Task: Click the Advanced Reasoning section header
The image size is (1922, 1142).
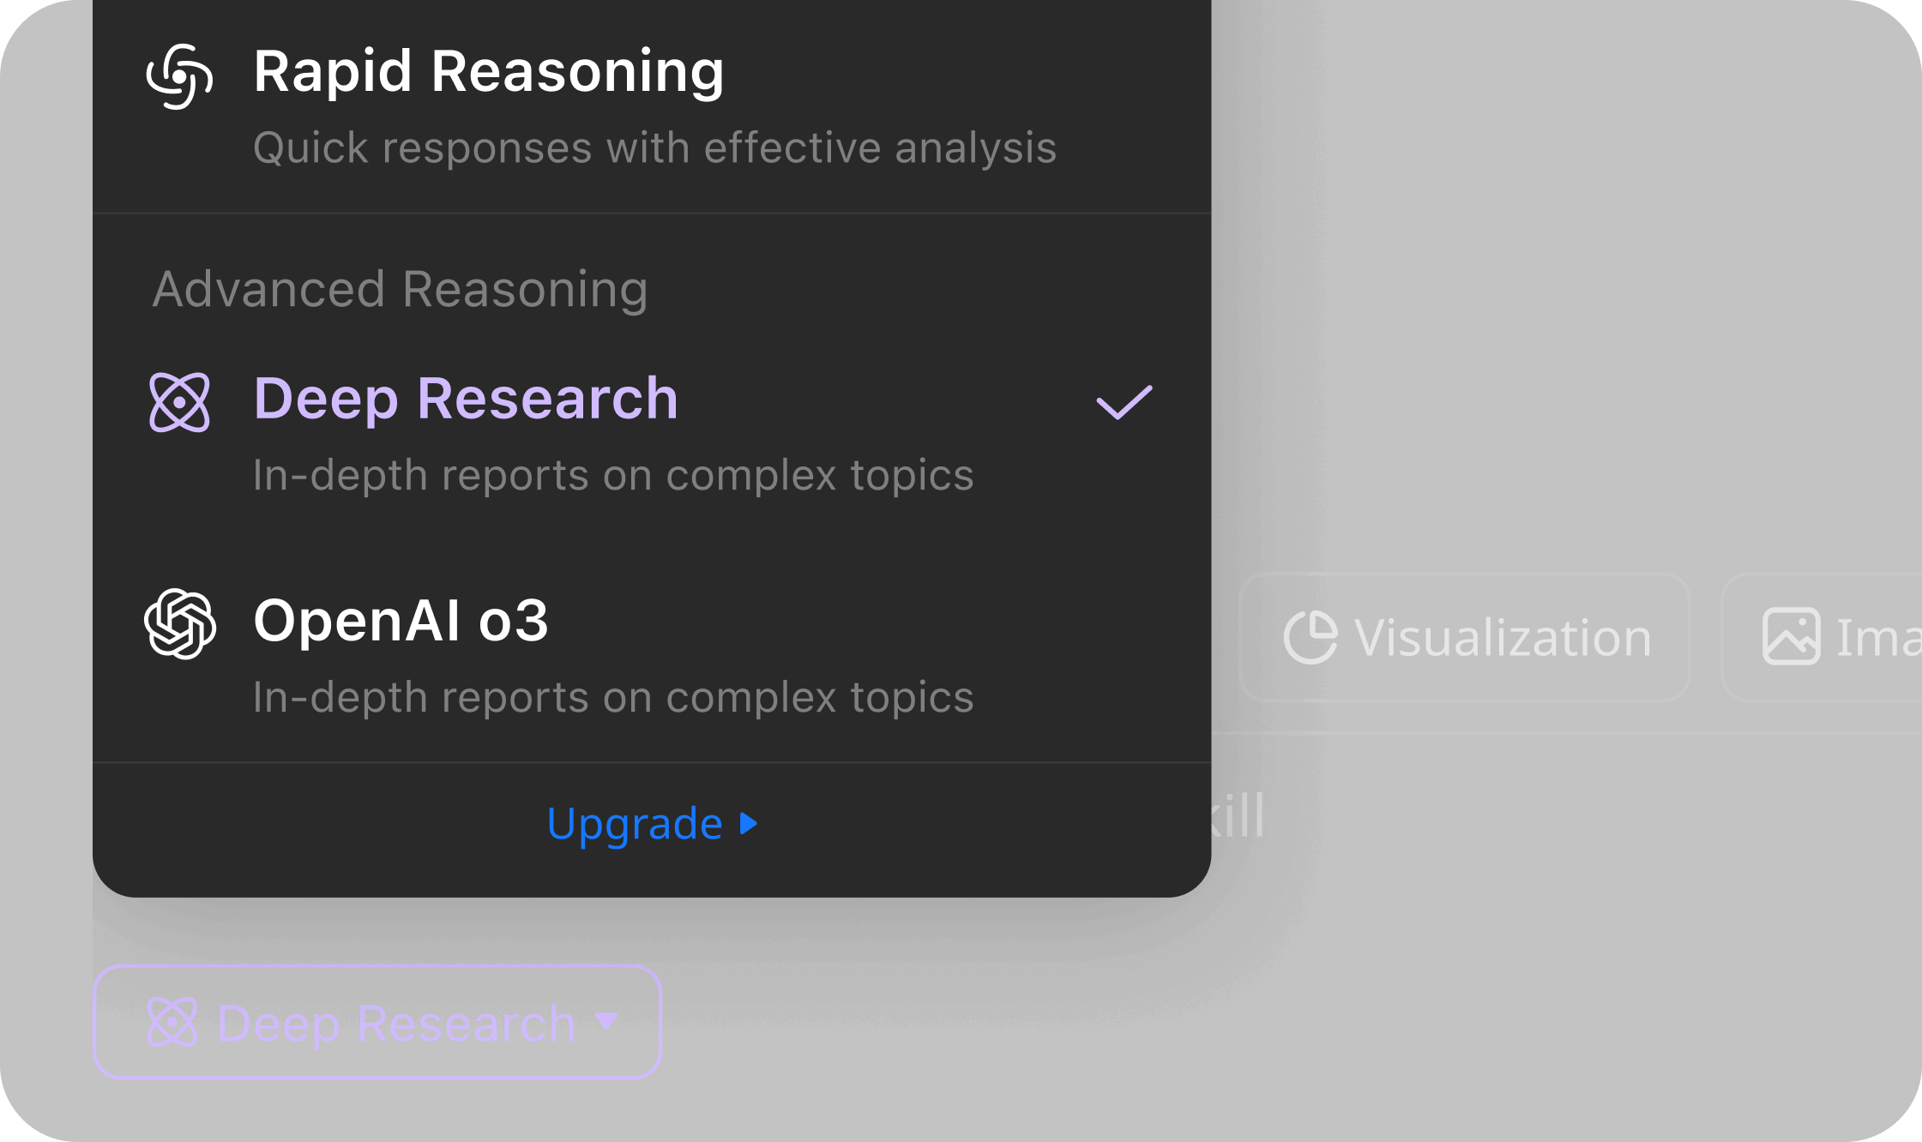Action: coord(400,289)
